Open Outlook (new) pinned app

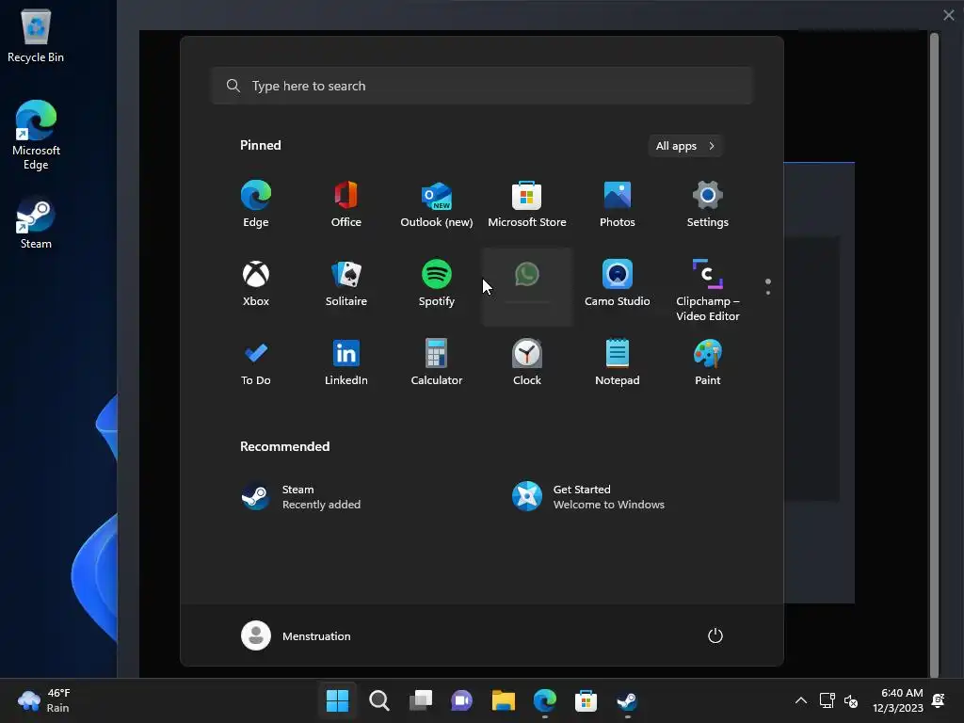coord(437,204)
